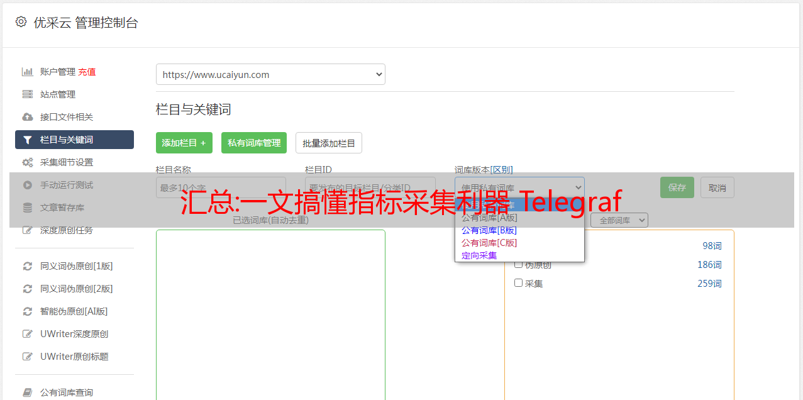Click inside the green 已选词库 box
The image size is (803, 400).
point(270,314)
